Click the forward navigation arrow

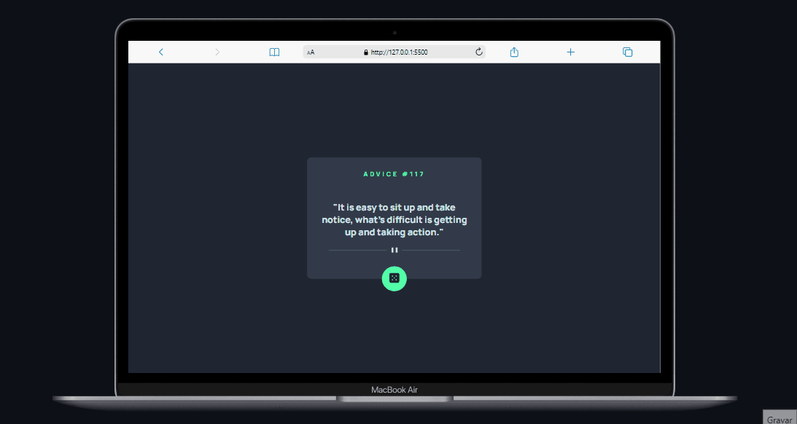pos(217,52)
